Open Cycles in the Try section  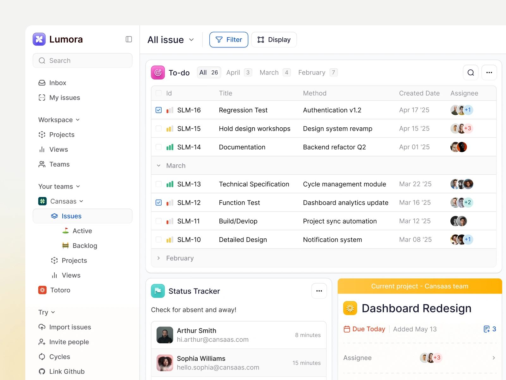tap(54, 357)
